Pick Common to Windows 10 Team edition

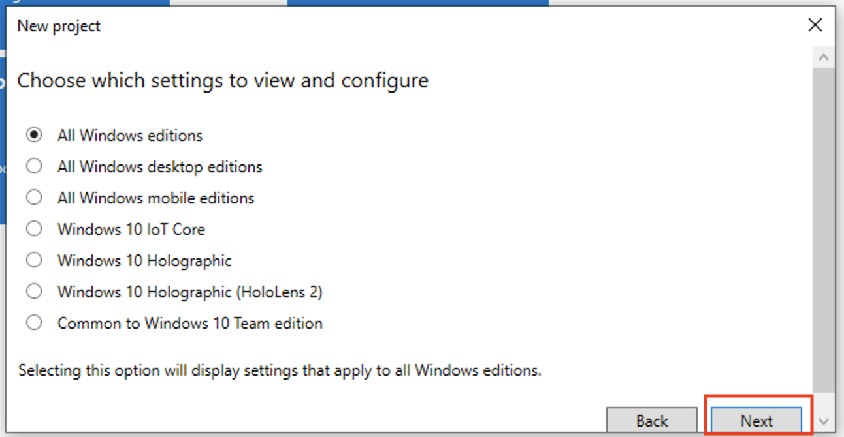pos(34,323)
